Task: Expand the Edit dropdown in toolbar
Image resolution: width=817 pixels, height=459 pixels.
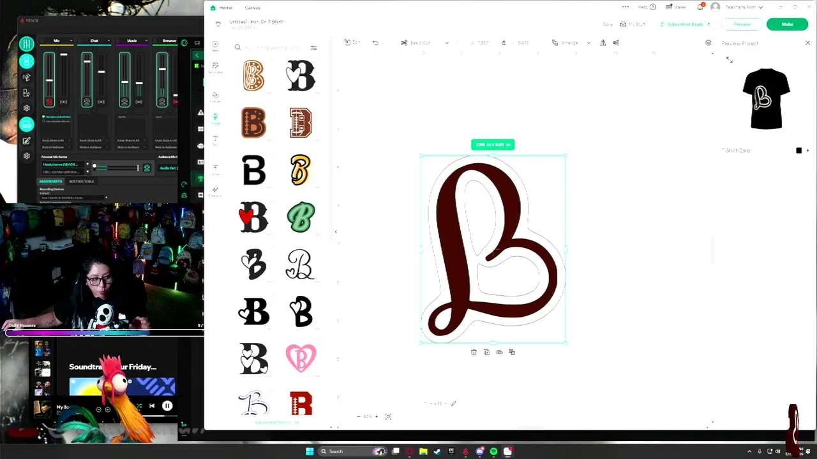Action: [352, 42]
